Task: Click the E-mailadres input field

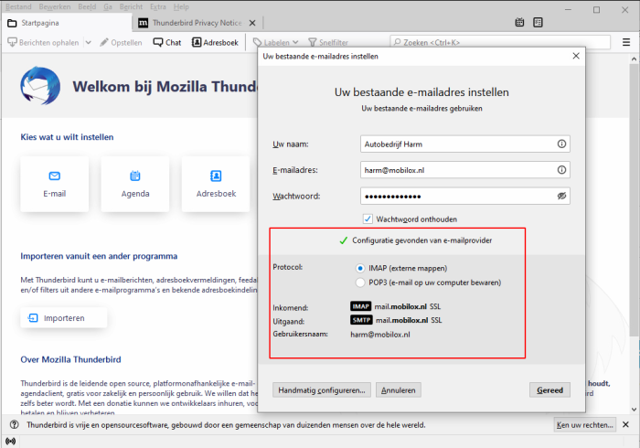Action: click(464, 170)
